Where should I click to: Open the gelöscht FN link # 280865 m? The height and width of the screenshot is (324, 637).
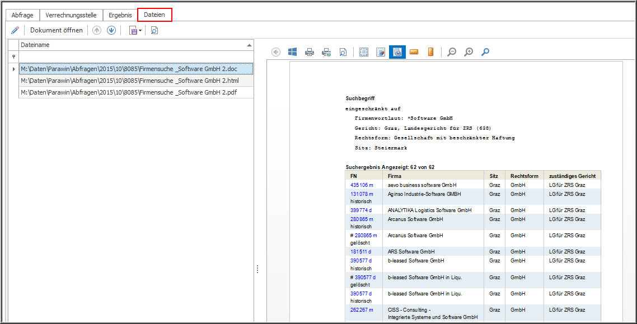364,236
